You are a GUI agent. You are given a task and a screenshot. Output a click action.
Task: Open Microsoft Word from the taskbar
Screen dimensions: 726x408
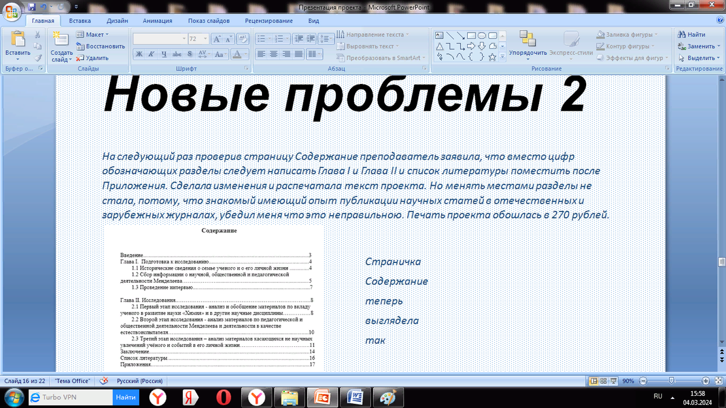[x=354, y=397]
